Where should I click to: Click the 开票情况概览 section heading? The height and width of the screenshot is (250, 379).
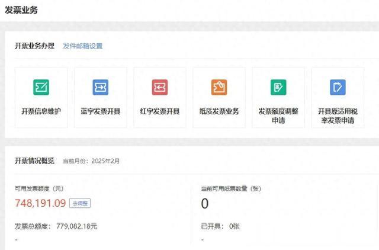click(34, 161)
